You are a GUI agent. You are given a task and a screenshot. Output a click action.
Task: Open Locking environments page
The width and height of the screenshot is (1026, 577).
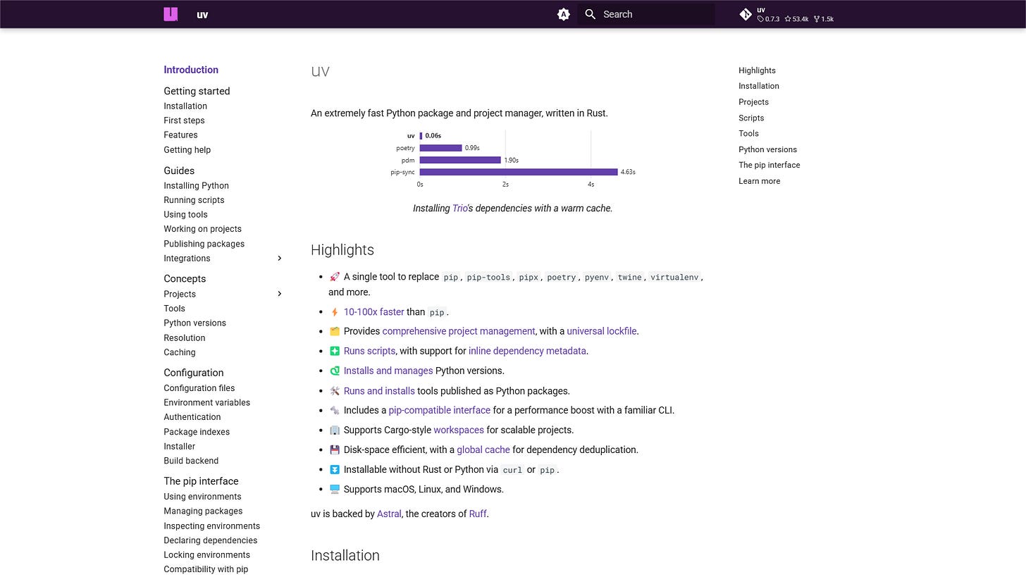point(206,554)
